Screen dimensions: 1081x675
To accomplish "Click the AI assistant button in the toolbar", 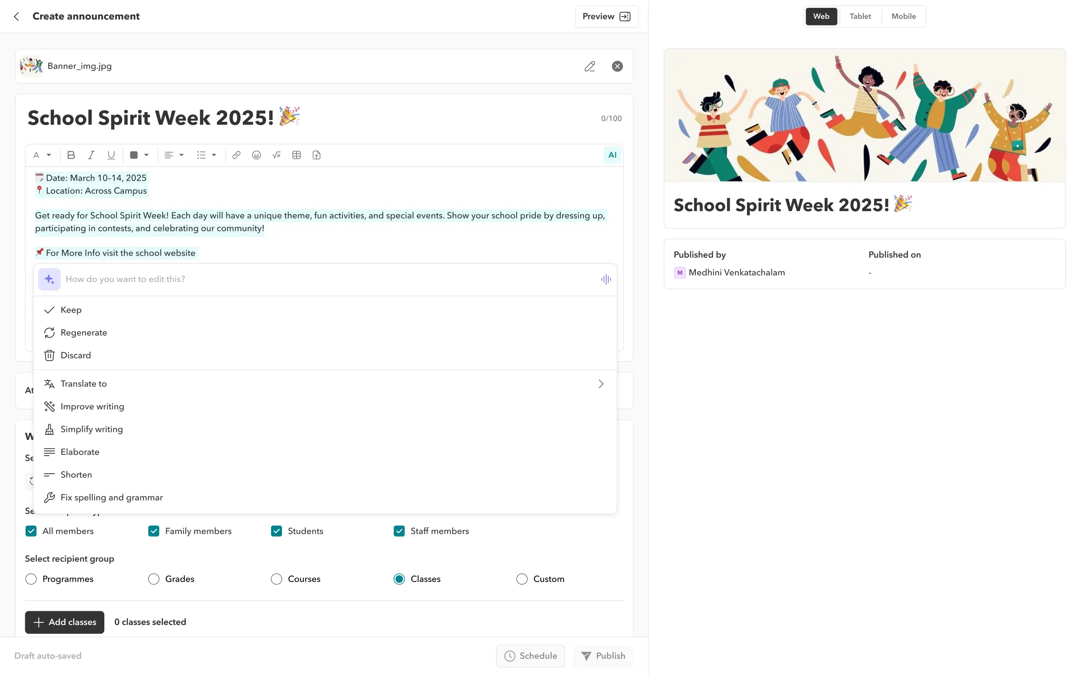I will (x=613, y=155).
